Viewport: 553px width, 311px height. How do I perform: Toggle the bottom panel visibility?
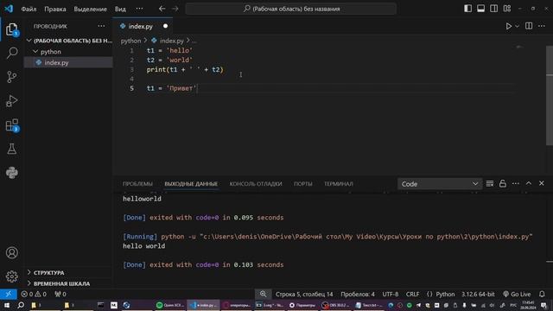480,9
